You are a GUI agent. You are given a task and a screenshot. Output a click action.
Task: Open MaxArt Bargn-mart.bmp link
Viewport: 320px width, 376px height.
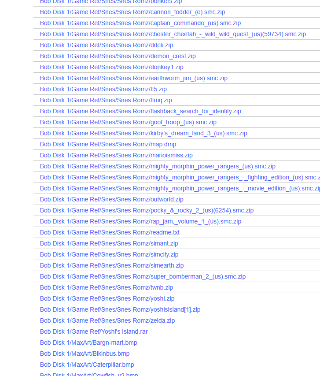coord(88,343)
